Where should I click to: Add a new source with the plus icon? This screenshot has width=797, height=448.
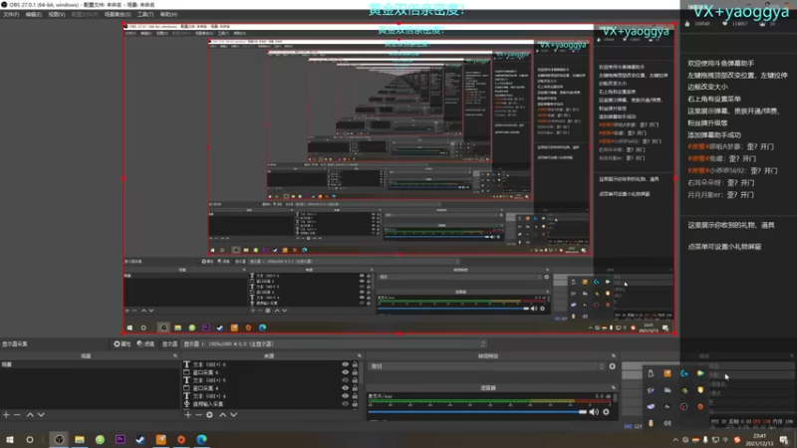click(x=188, y=415)
